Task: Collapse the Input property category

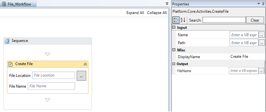Action: pyautogui.click(x=174, y=27)
